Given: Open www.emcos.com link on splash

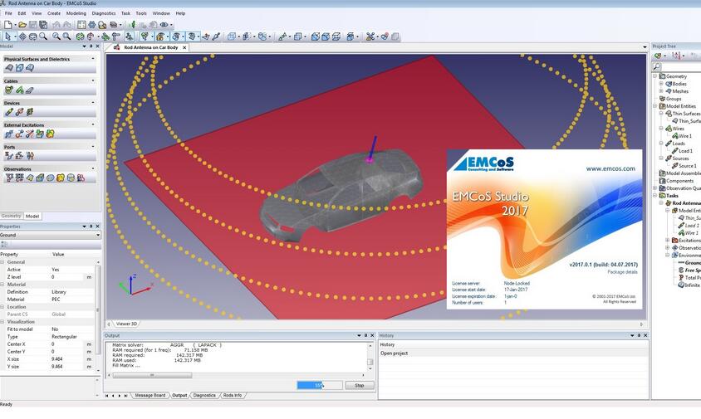Looking at the screenshot, I should click(610, 168).
